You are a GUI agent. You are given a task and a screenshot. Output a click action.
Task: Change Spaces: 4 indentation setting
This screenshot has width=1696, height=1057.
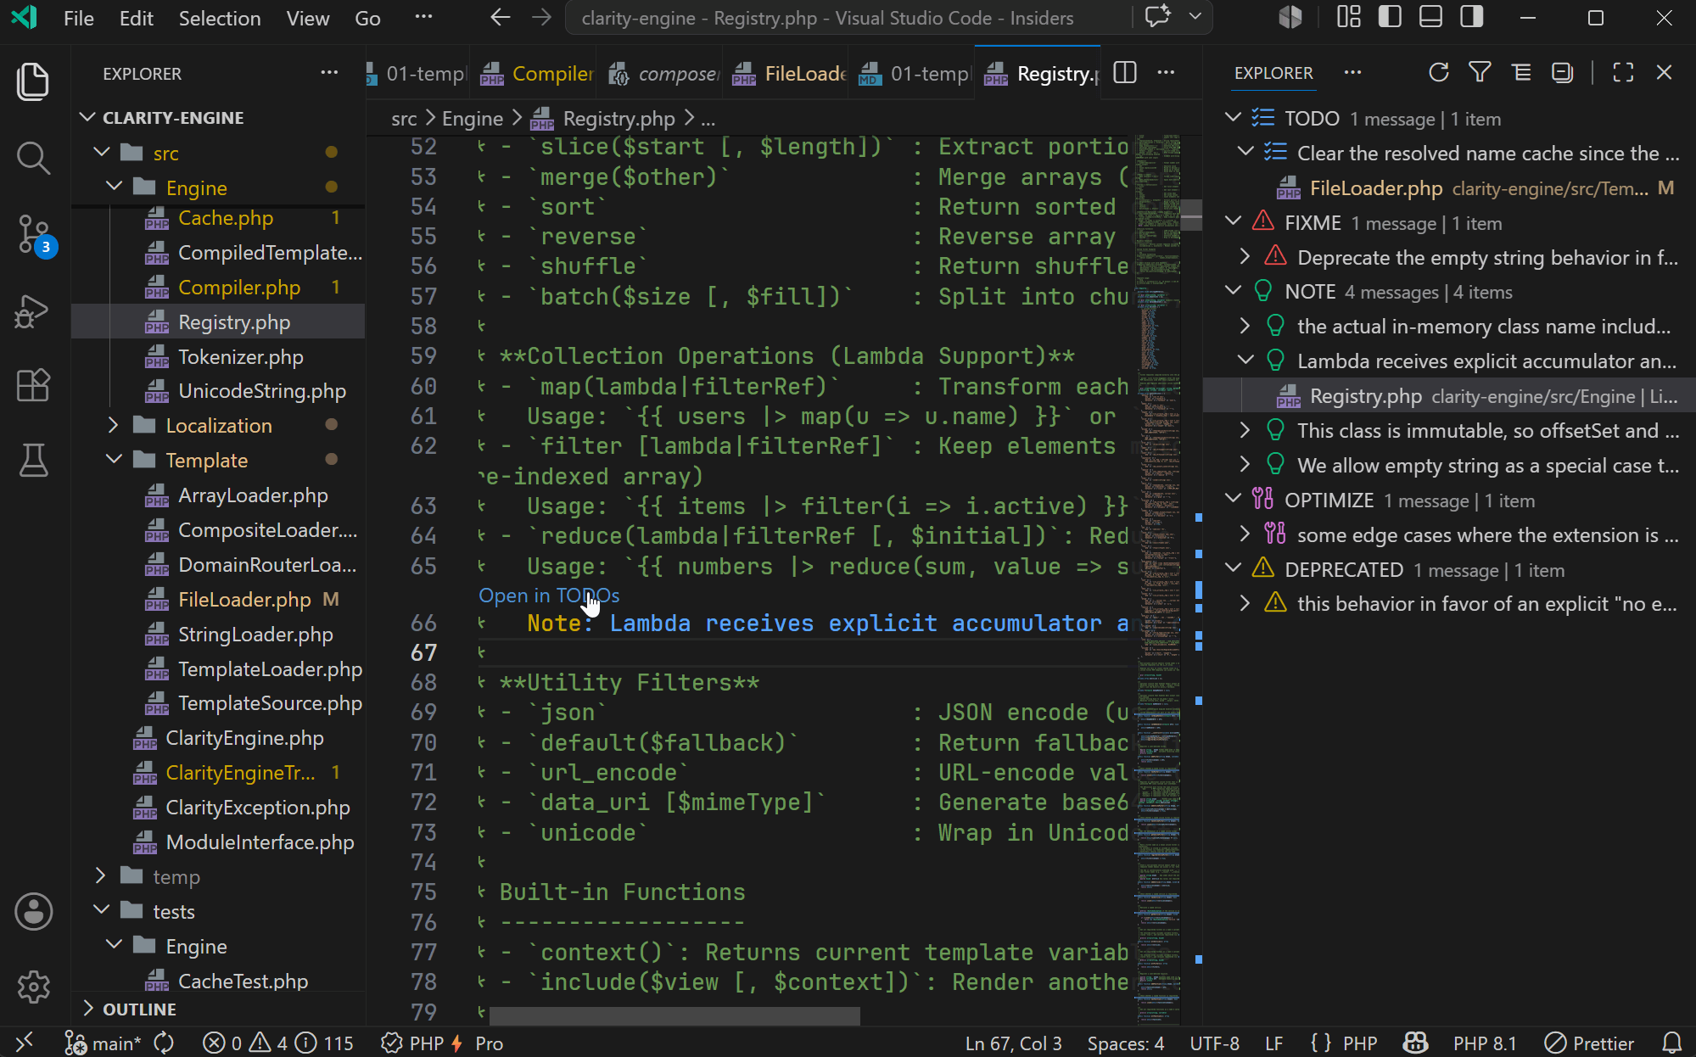[x=1126, y=1043]
